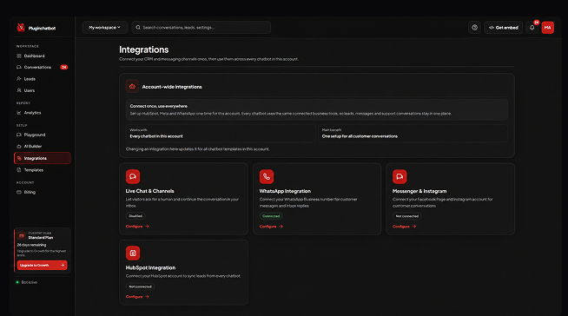
Task: Click the Conversations 24 unread badge
Action: [63, 68]
